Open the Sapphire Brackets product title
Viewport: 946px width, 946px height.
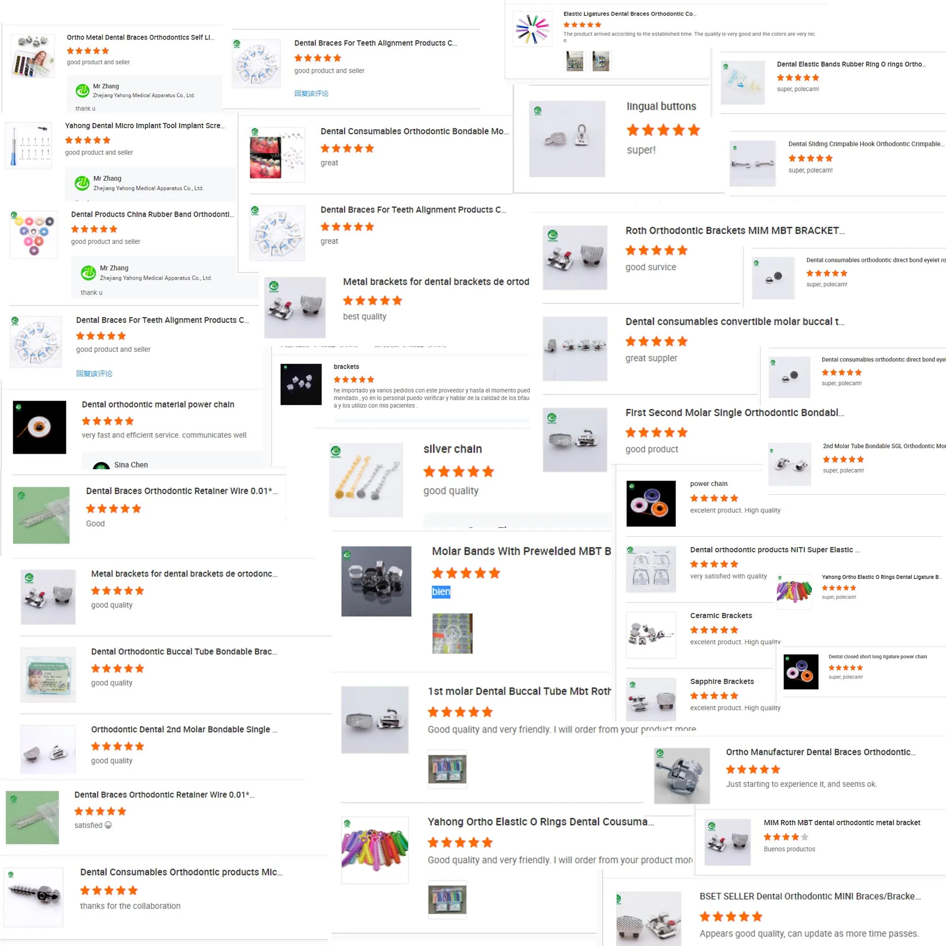(x=722, y=681)
